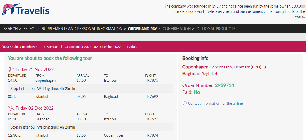
Task: Select OPTIONAL PRODUCTS step
Action: click(x=216, y=29)
